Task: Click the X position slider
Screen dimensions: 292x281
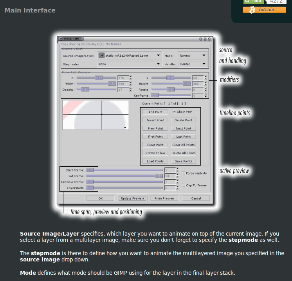Action: pyautogui.click(x=96, y=78)
